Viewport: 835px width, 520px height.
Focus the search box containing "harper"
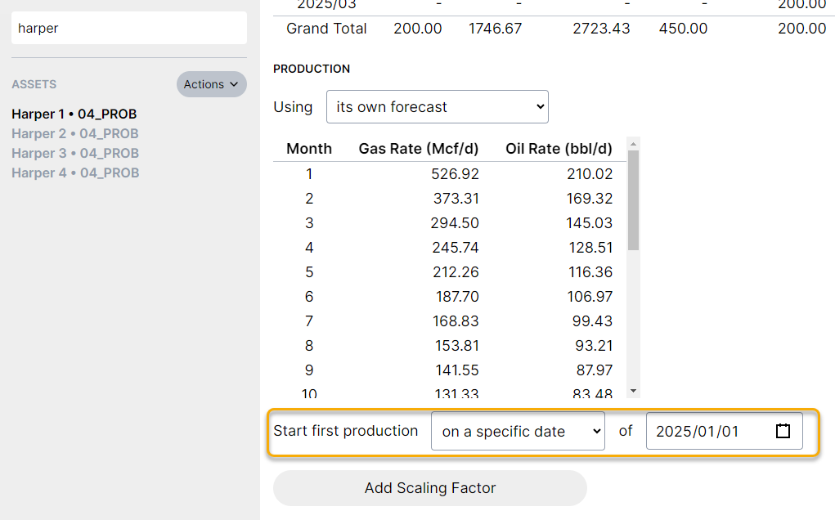(x=128, y=28)
